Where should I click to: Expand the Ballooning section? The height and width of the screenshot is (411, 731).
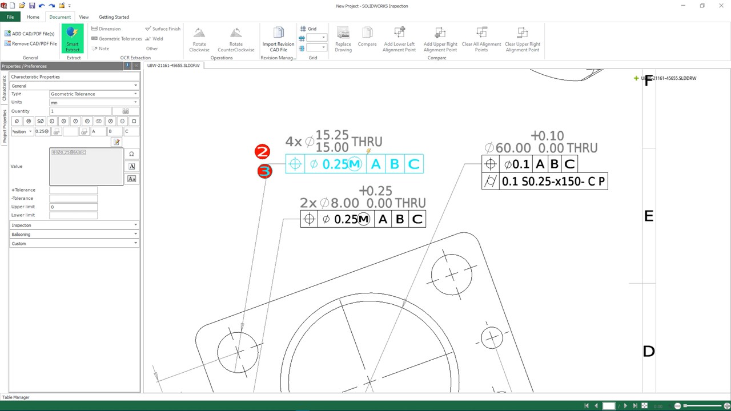pyautogui.click(x=74, y=234)
